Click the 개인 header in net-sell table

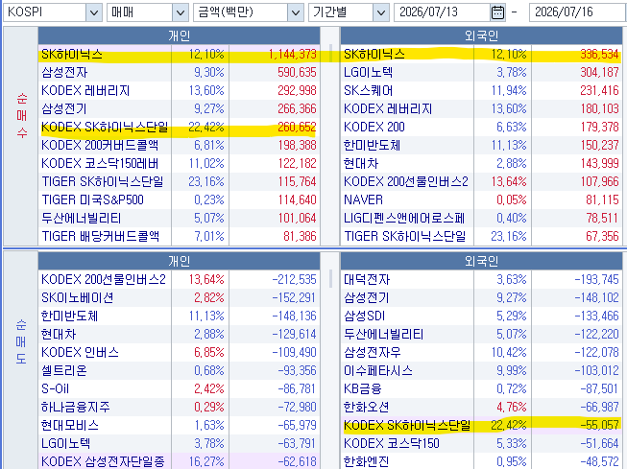pyautogui.click(x=180, y=261)
